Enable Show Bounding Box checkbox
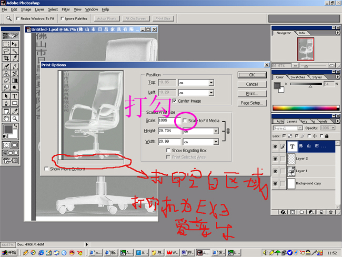342x257 pixels. click(x=168, y=150)
